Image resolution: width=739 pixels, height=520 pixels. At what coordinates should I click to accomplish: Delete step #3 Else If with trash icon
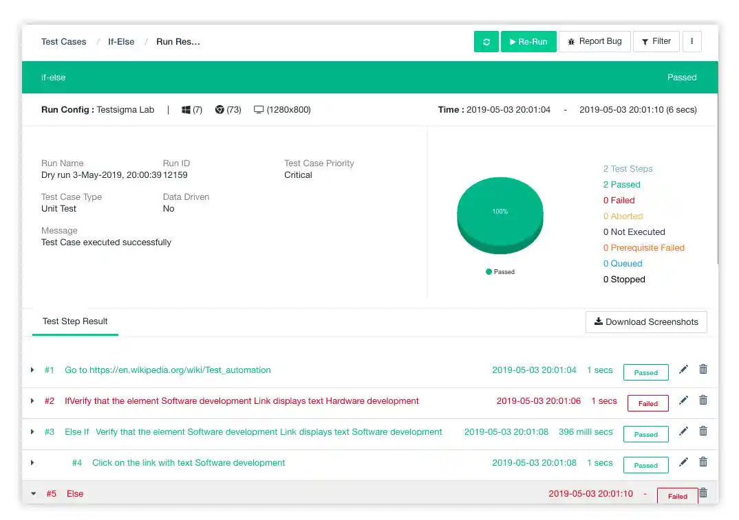(x=703, y=431)
